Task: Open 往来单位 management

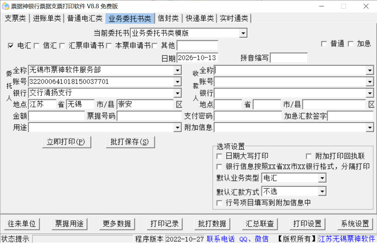Action: (x=22, y=224)
